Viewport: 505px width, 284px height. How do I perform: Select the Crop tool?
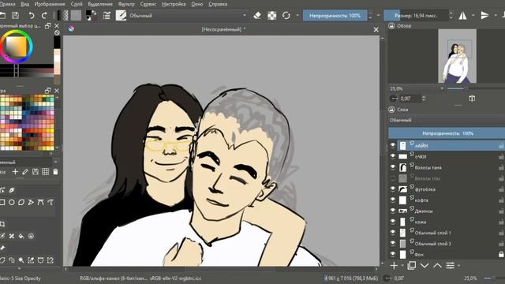click(x=2, y=224)
